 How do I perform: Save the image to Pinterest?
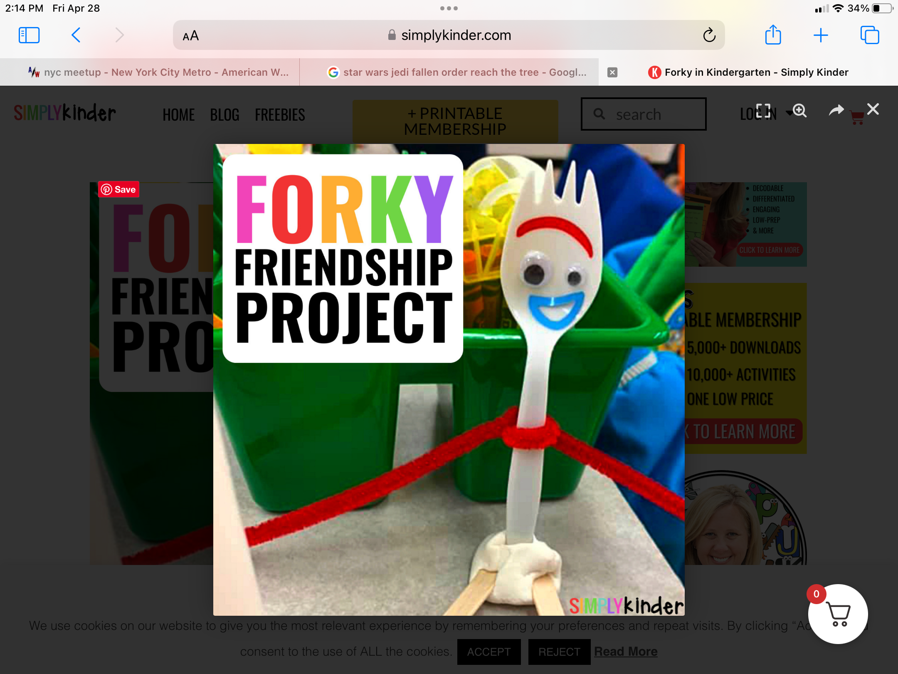tap(119, 190)
